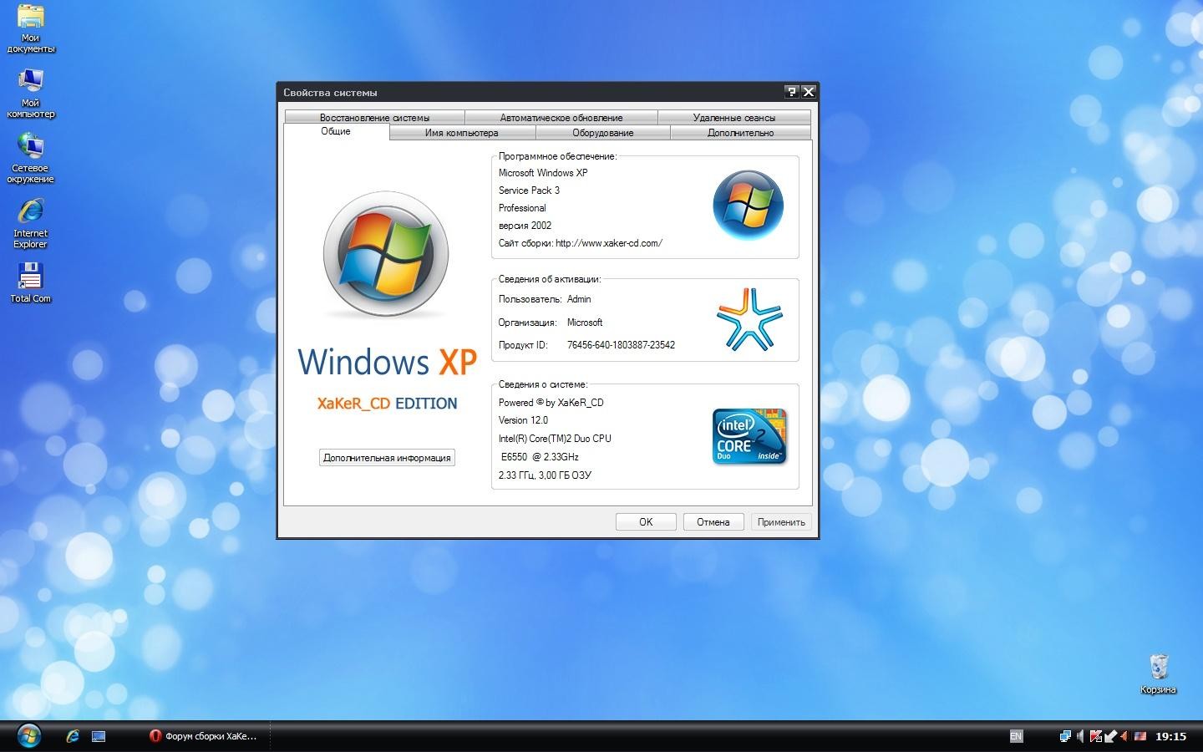This screenshot has height=752, width=1203.
Task: Click the help question mark button
Action: click(x=792, y=92)
